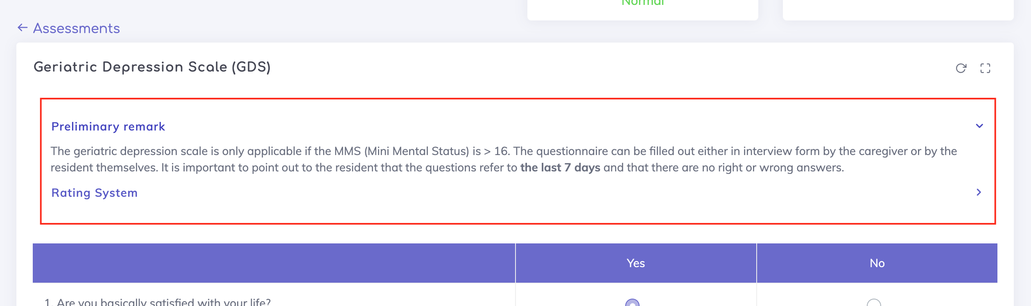Screen dimensions: 1031x306
Task: Expand the Rating System chevron
Action: [x=979, y=192]
